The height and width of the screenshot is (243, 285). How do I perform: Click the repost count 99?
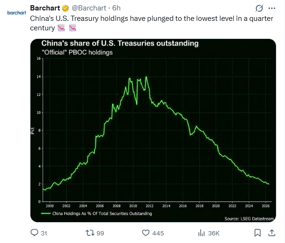(100, 233)
